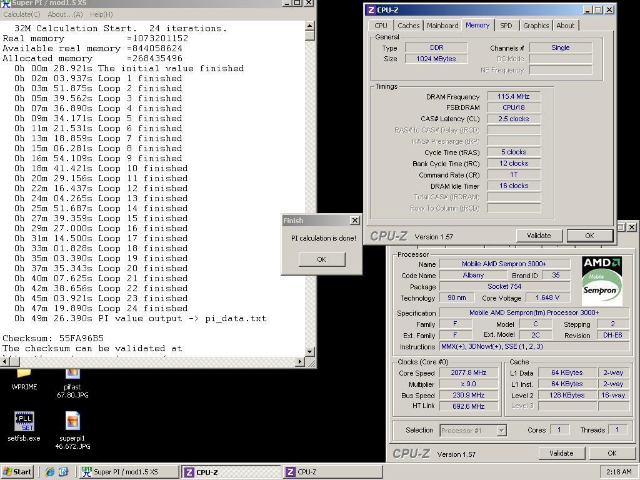Click OK in the Memory CPU-Z window
Image resolution: width=640 pixels, height=480 pixels.
589,236
